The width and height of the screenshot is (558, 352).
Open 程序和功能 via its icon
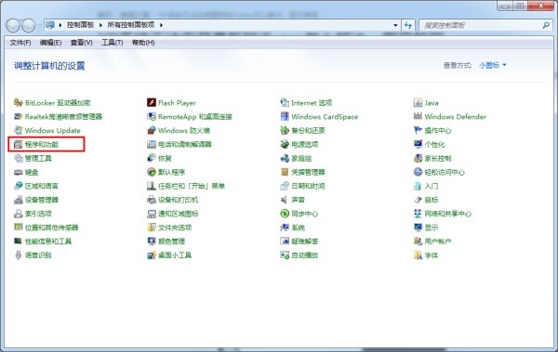[x=19, y=144]
